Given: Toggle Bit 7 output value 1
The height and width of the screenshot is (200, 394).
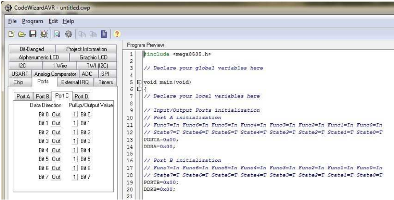Looking at the screenshot, I should [75, 177].
